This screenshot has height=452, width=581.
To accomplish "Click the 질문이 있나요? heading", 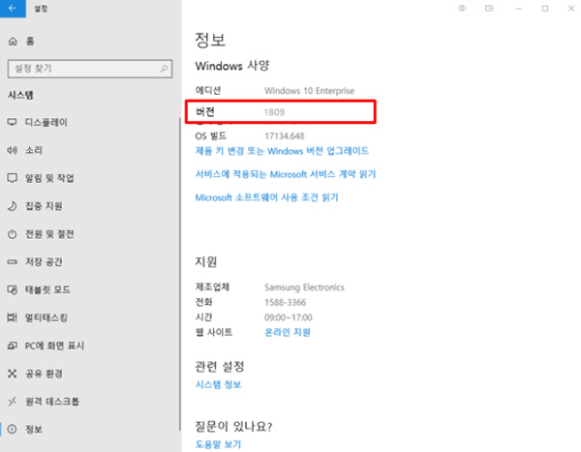I will (x=233, y=427).
